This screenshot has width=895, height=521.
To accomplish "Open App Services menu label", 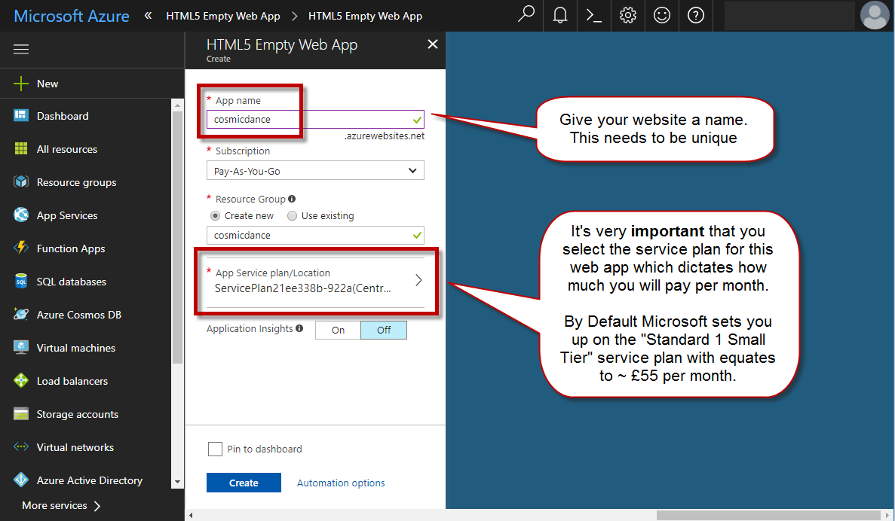I will (67, 215).
